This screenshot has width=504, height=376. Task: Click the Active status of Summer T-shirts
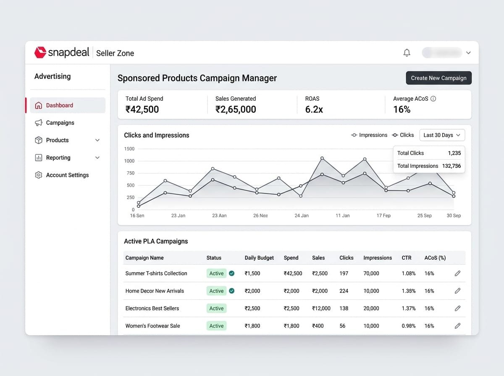pos(216,273)
